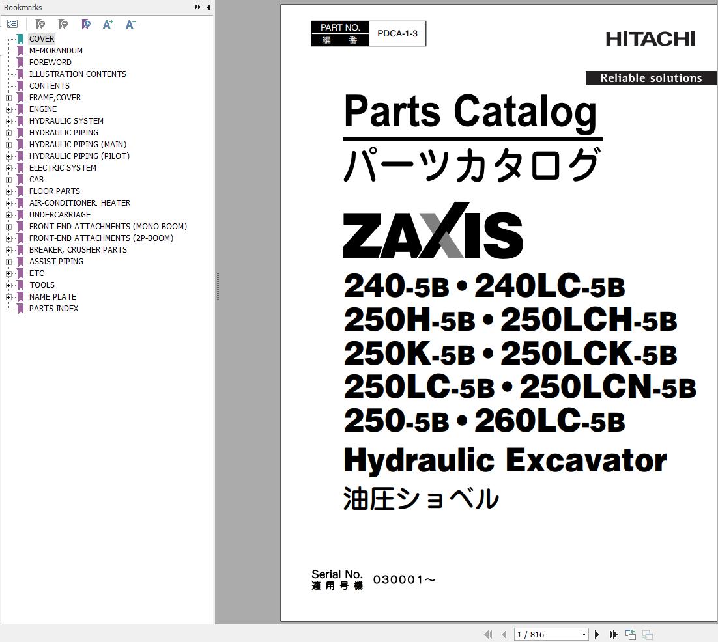The width and height of the screenshot is (718, 642).
Task: Expand BREAKER, CRUSHER PARTS bookmark
Action: pos(8,250)
